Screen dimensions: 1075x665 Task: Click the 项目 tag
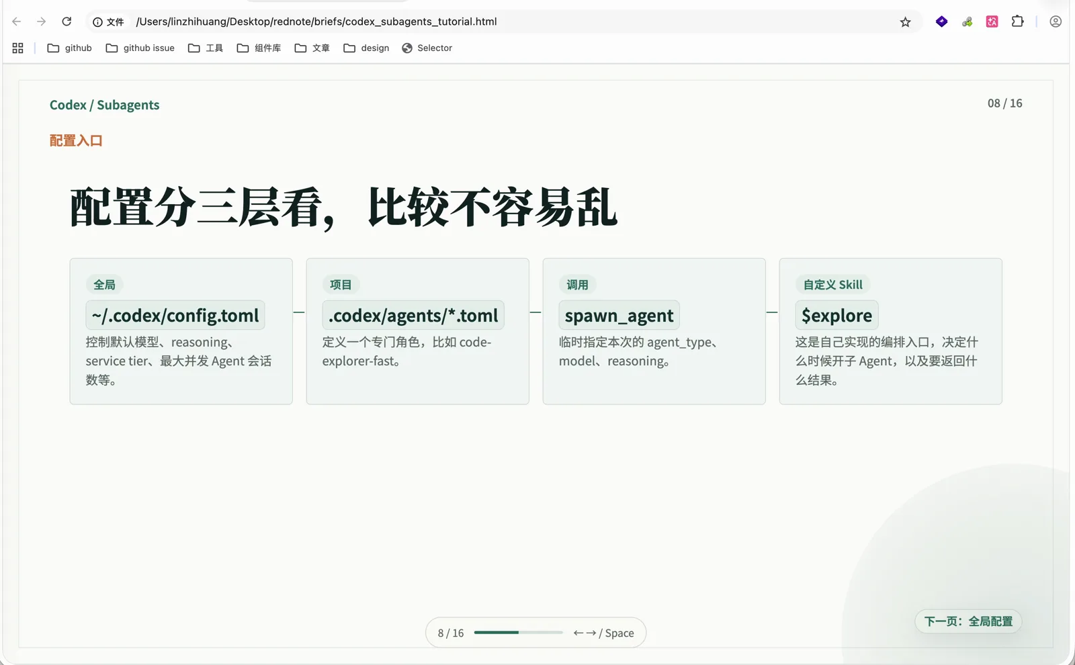(x=341, y=285)
